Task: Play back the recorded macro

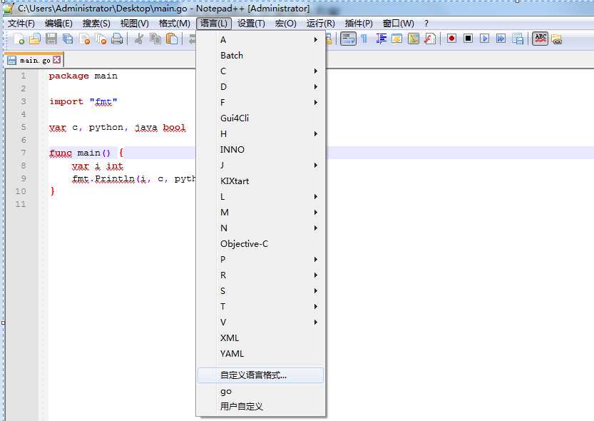Action: tap(484, 39)
